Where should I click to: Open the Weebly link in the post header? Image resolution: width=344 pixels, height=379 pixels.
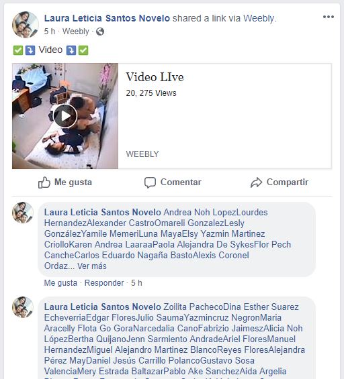[259, 18]
